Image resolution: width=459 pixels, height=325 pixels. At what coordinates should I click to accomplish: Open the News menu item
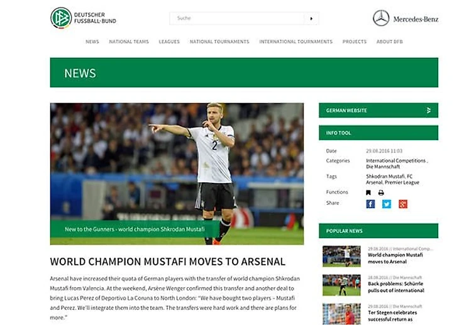coord(92,41)
